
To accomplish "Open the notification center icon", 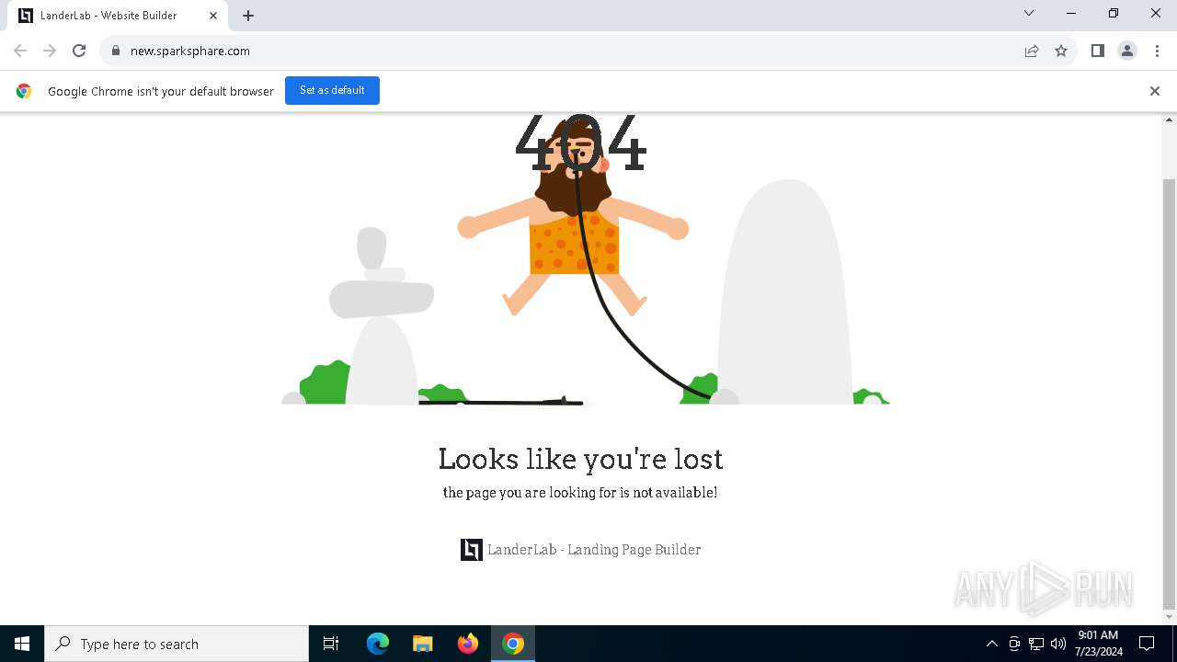I will tap(1147, 644).
